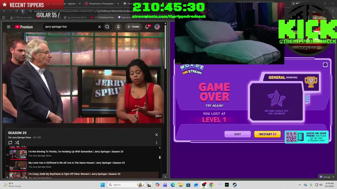Clear the 'jerry springer live' search text

pyautogui.click(x=100, y=27)
